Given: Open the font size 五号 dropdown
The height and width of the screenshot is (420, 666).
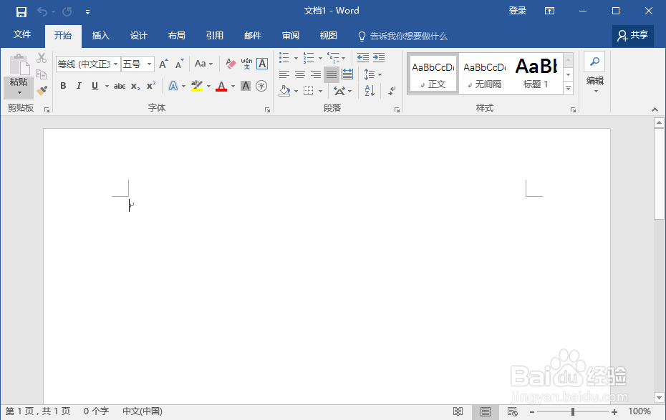Looking at the screenshot, I should click(x=149, y=64).
